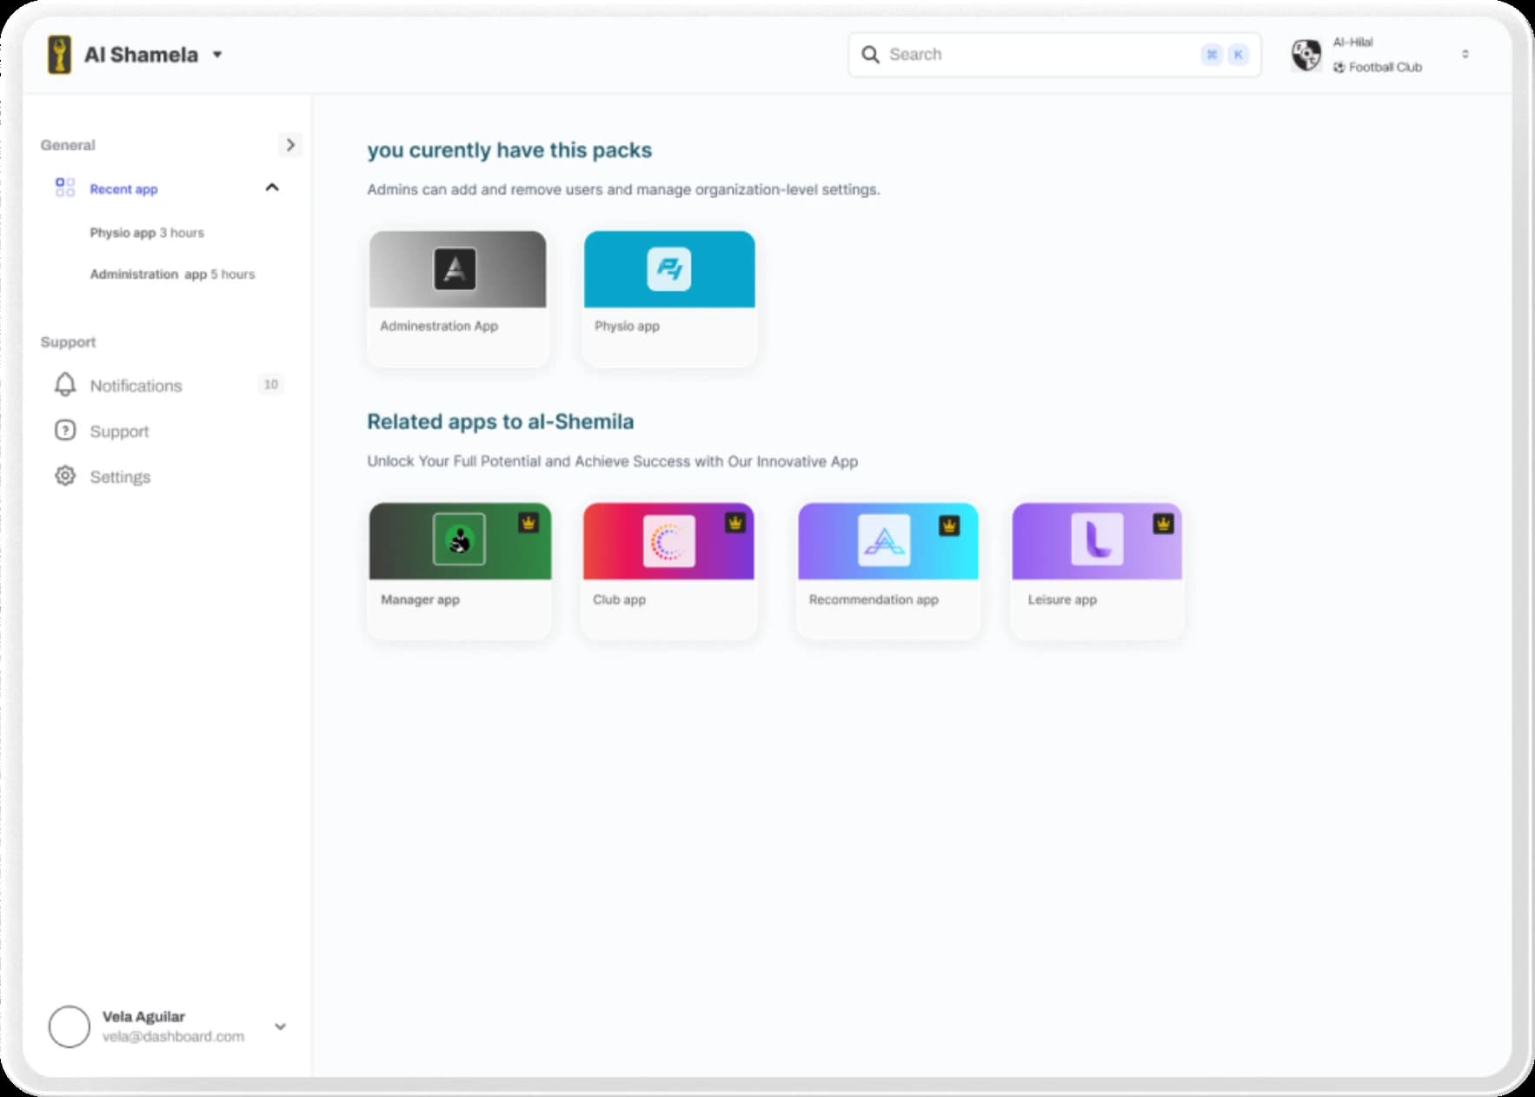Collapse the Recent app section

tap(272, 188)
